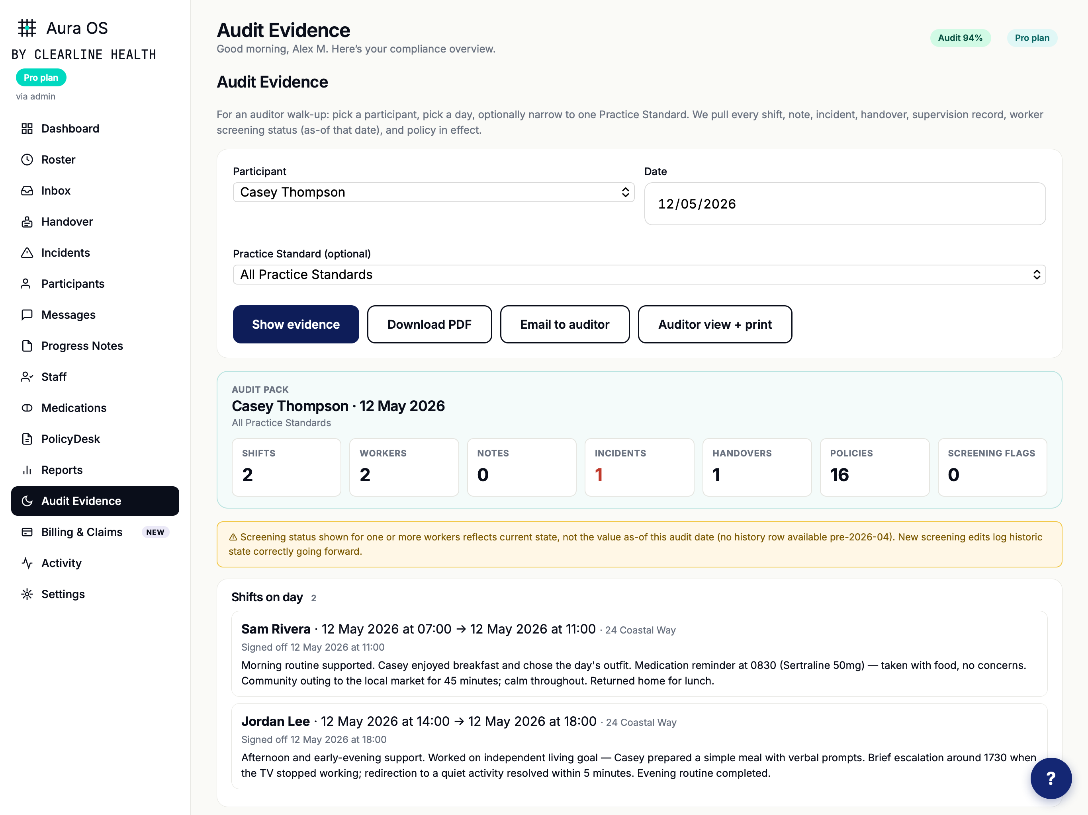Click the POLICIES stat card showing 16
This screenshot has width=1088, height=815.
pos(874,467)
